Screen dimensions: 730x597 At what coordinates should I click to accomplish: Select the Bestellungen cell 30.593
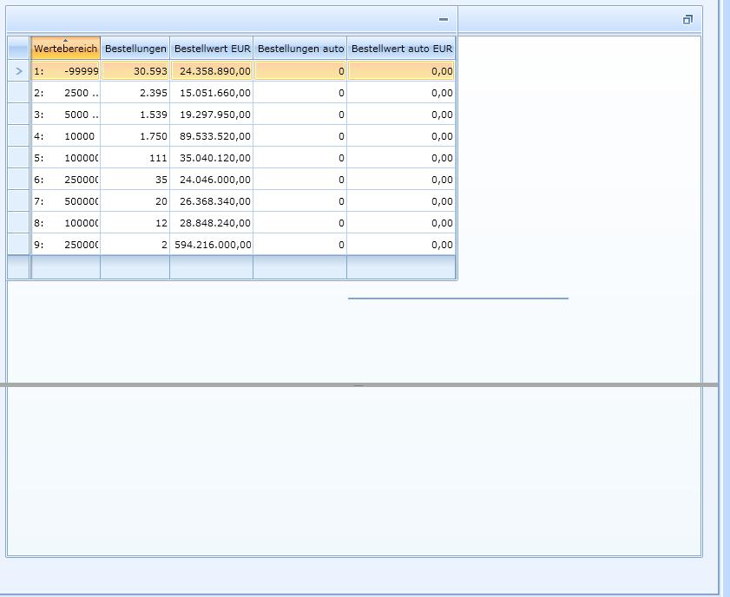pyautogui.click(x=135, y=71)
